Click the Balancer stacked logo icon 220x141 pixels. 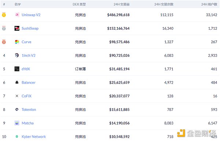pyautogui.click(x=17, y=83)
